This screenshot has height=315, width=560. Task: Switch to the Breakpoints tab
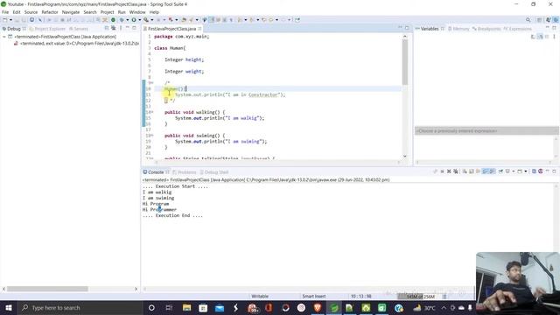[486, 29]
